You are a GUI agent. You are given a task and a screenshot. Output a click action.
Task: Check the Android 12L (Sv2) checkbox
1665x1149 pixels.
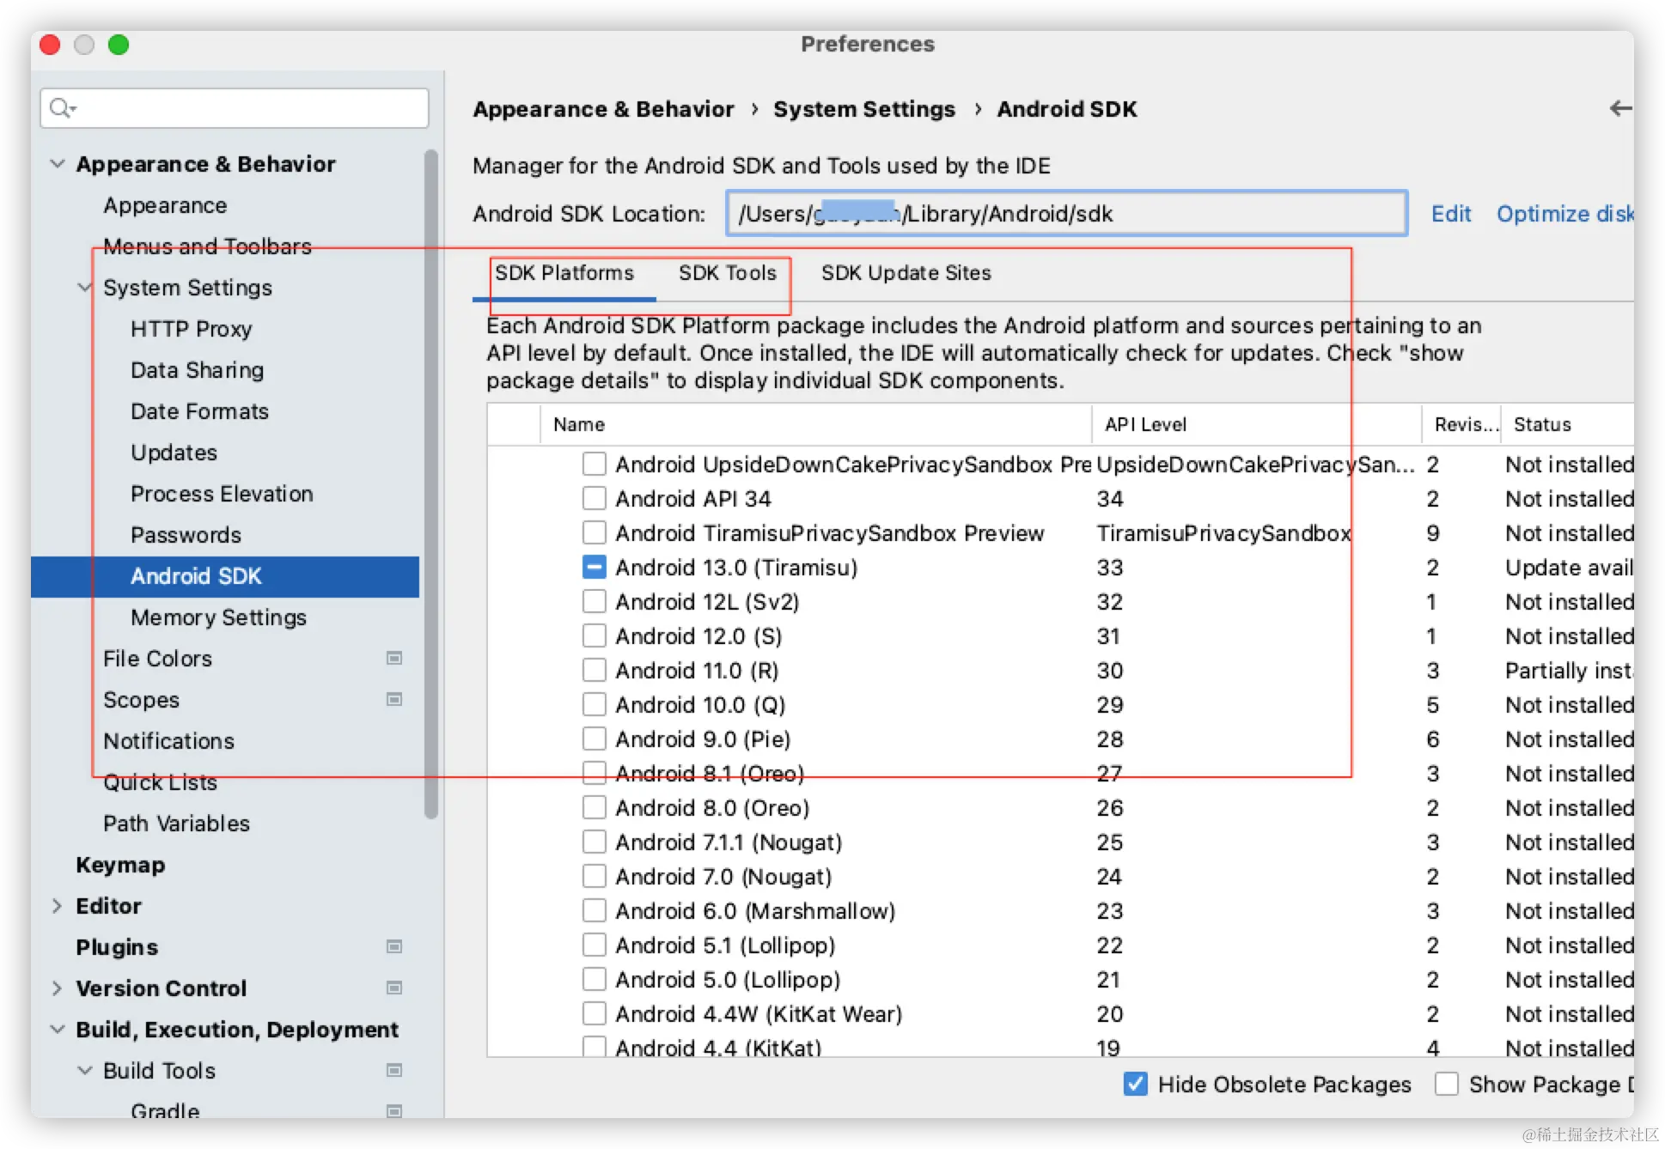(594, 602)
